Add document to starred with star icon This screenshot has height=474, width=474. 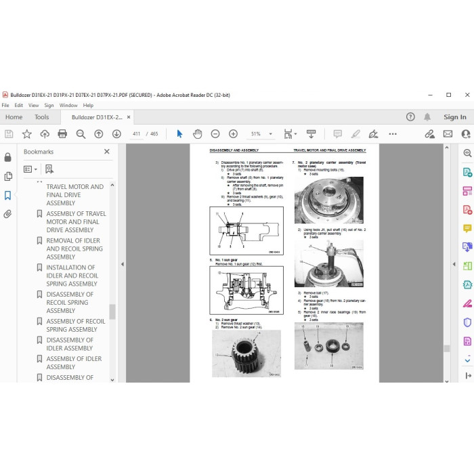[x=27, y=134]
